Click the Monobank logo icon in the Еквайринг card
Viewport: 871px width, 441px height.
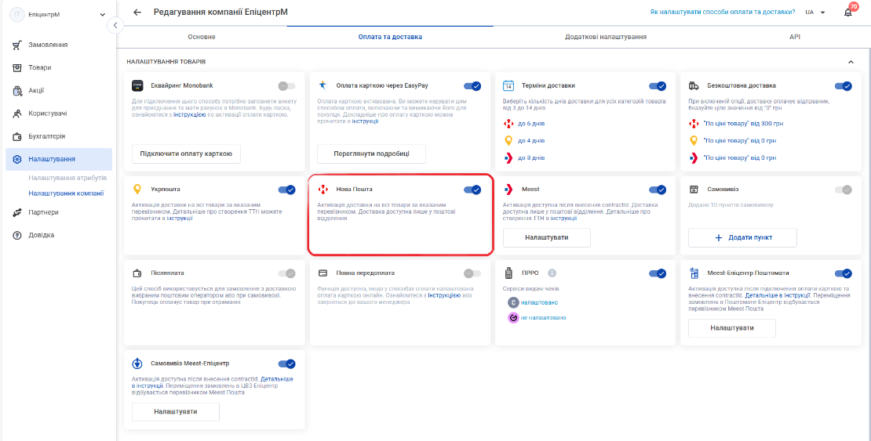point(137,86)
